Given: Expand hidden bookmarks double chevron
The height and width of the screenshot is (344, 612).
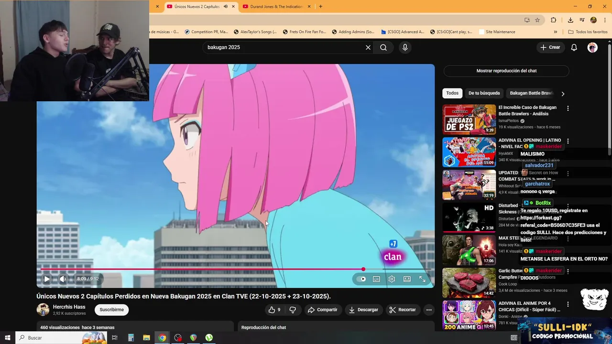Looking at the screenshot, I should (555, 32).
